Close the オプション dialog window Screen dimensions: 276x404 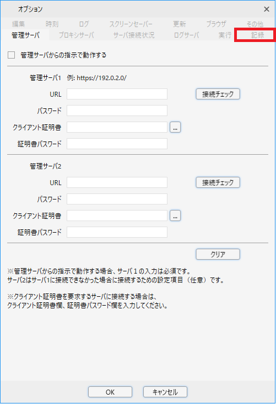pyautogui.click(x=267, y=9)
